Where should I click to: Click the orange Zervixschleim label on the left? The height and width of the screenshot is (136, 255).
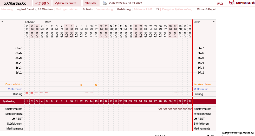[14, 84]
